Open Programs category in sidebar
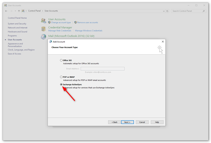This screenshot has width=211, height=143. (12, 36)
